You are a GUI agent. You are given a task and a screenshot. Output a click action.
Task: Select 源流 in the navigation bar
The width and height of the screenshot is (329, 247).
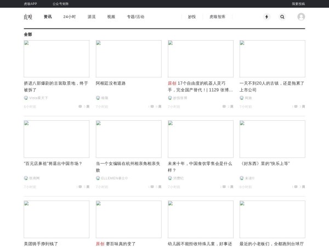pyautogui.click(x=91, y=16)
